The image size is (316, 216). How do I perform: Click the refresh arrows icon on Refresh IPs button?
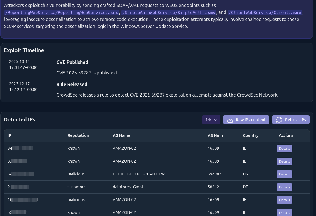click(x=279, y=120)
